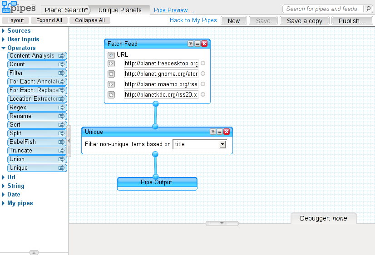Minimize the Unique module
This screenshot has width=375, height=255.
220,132
